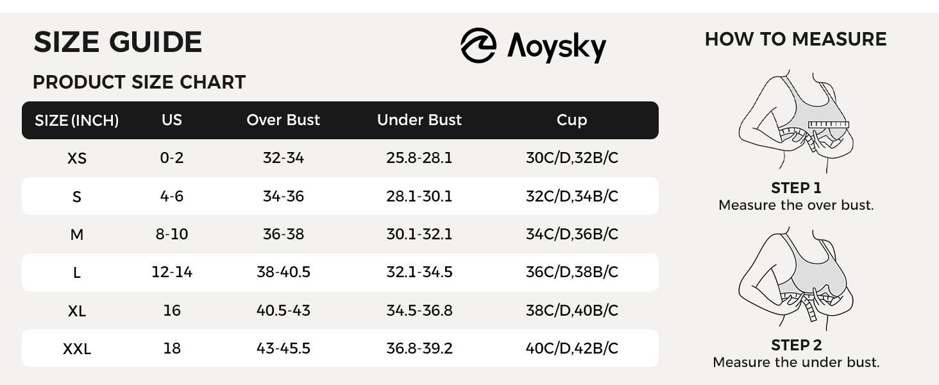Viewport: 939px width, 385px height.
Task: Click the Over Bust column header
Action: coord(283,120)
